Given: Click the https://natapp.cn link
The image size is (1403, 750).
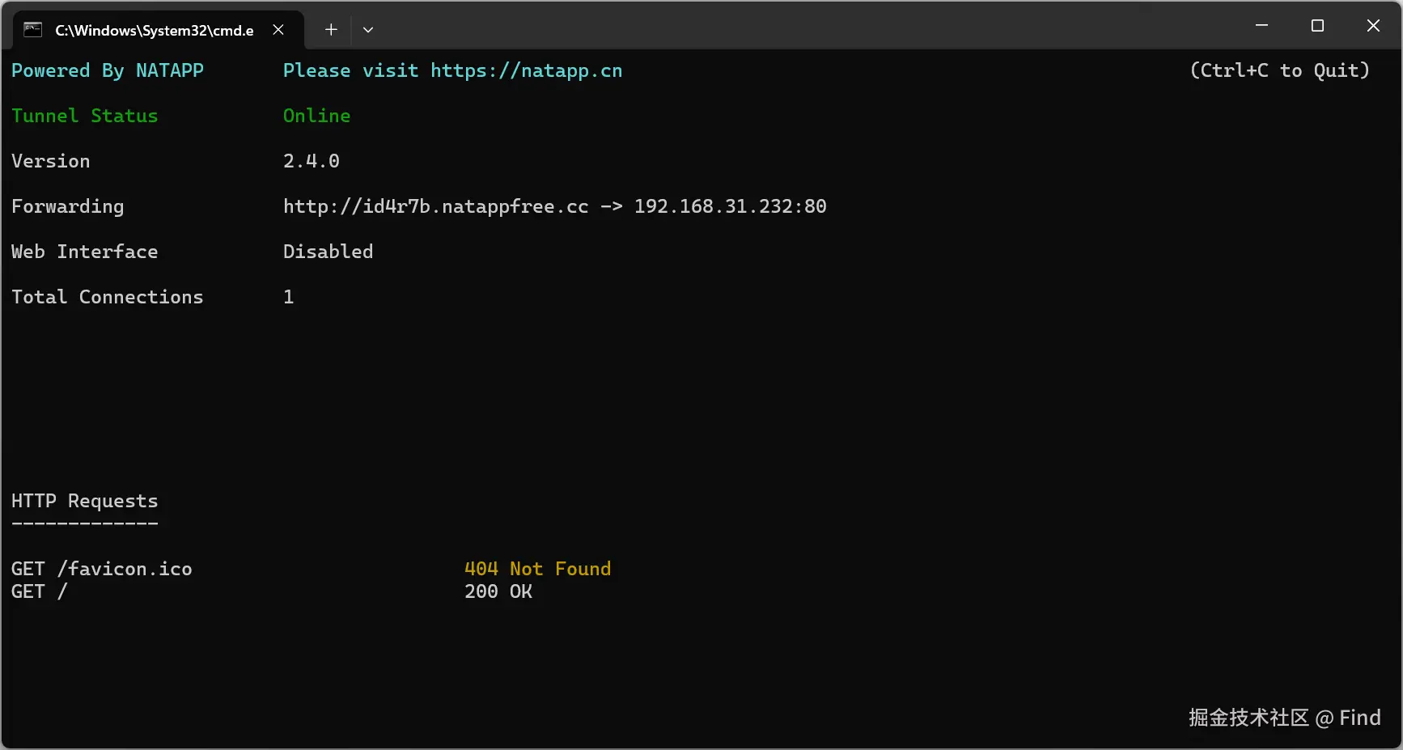Looking at the screenshot, I should point(526,71).
